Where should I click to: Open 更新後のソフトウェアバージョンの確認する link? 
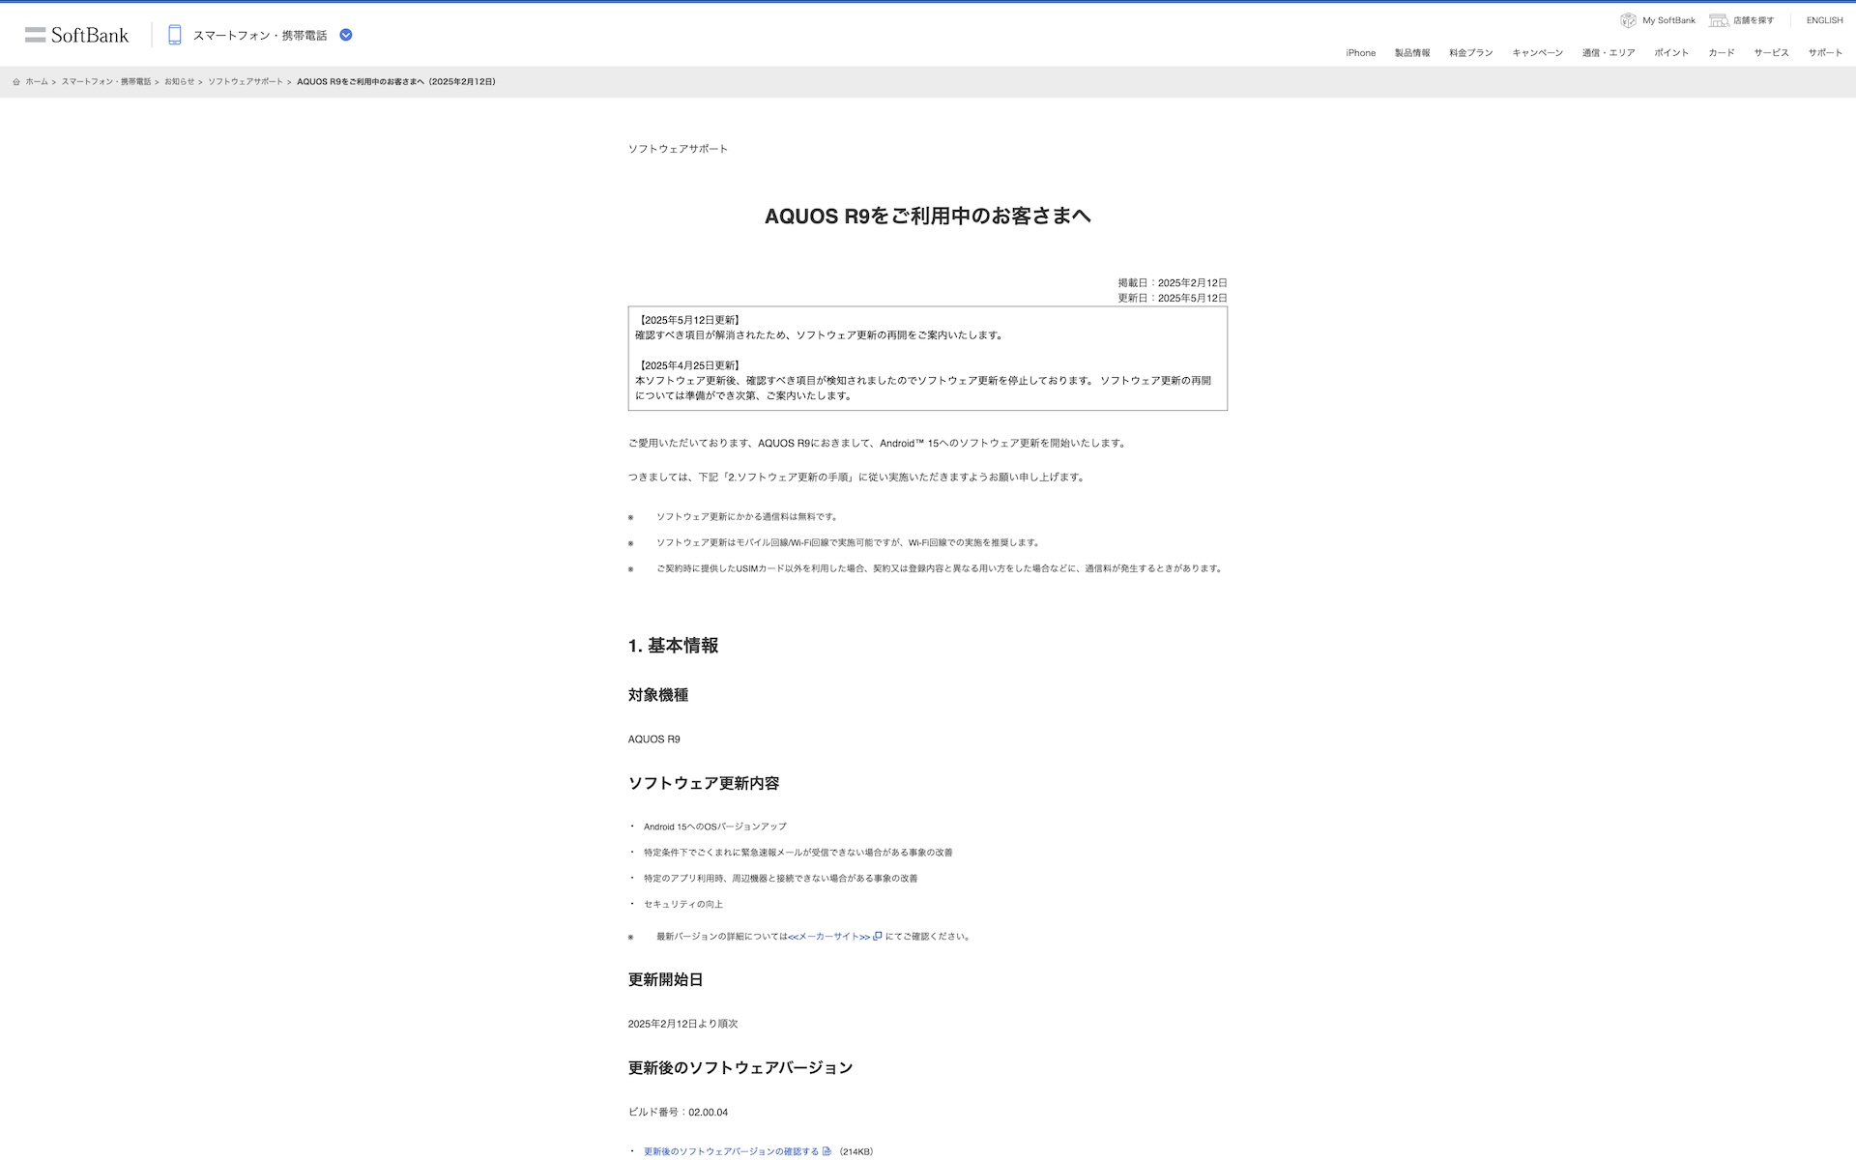click(x=731, y=1151)
